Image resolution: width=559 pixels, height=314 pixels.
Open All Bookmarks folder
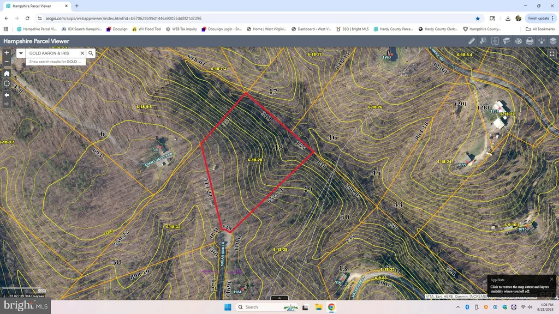coord(540,29)
